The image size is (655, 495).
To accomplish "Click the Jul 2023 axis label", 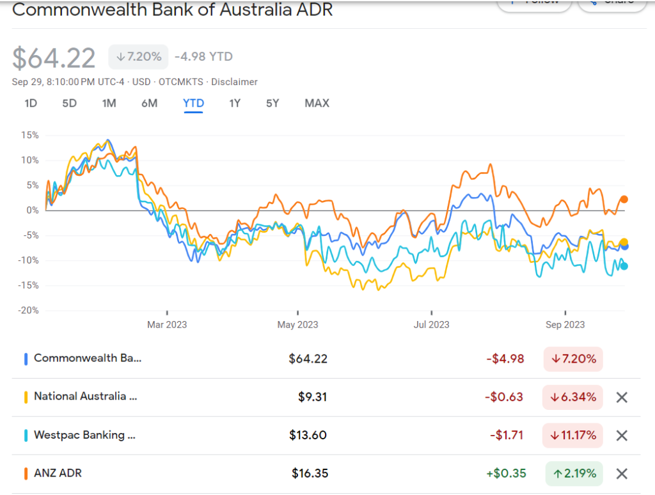I will [x=432, y=325].
